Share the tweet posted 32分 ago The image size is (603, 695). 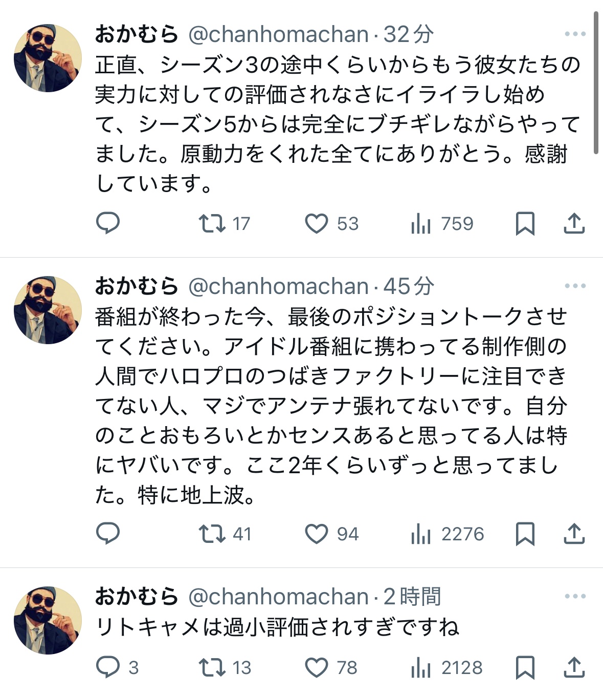tap(574, 224)
